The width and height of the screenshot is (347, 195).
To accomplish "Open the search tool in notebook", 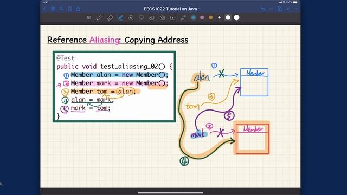I will 61,9.
